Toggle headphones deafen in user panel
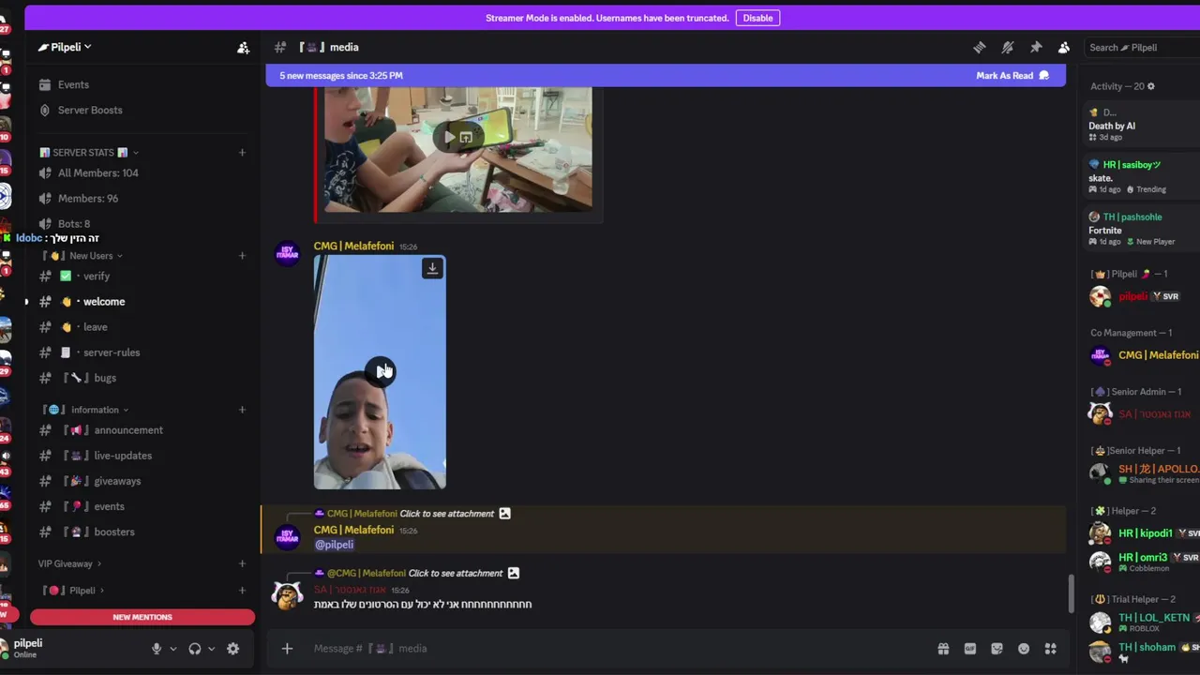The height and width of the screenshot is (675, 1200). tap(195, 648)
